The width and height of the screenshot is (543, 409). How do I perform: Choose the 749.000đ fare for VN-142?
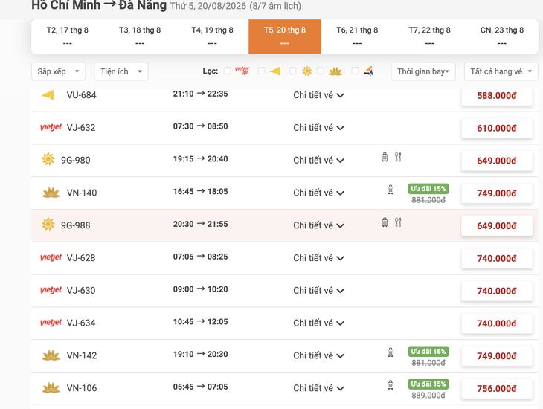[x=497, y=356]
